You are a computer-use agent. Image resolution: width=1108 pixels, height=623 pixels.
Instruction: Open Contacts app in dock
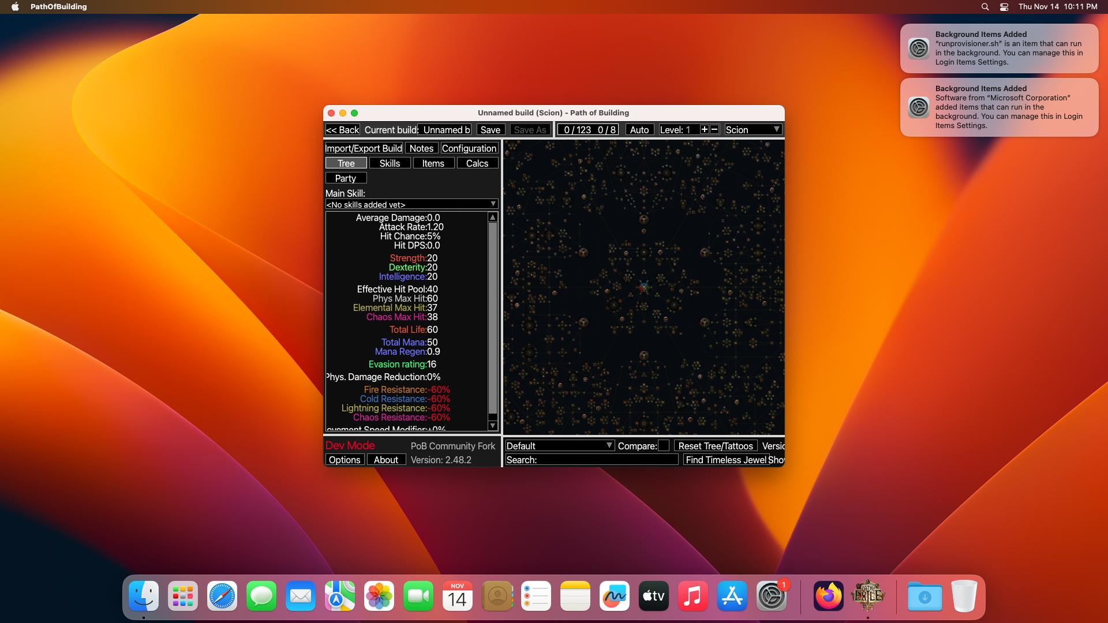click(497, 596)
